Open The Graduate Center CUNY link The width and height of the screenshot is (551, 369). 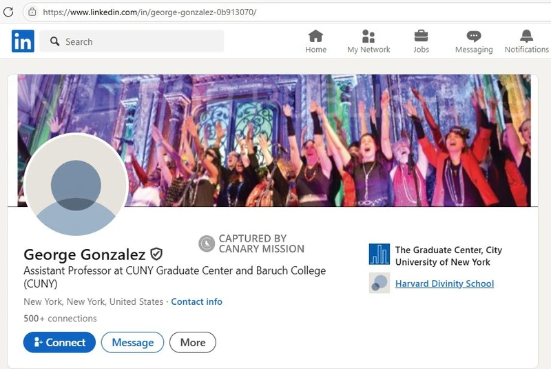point(448,255)
